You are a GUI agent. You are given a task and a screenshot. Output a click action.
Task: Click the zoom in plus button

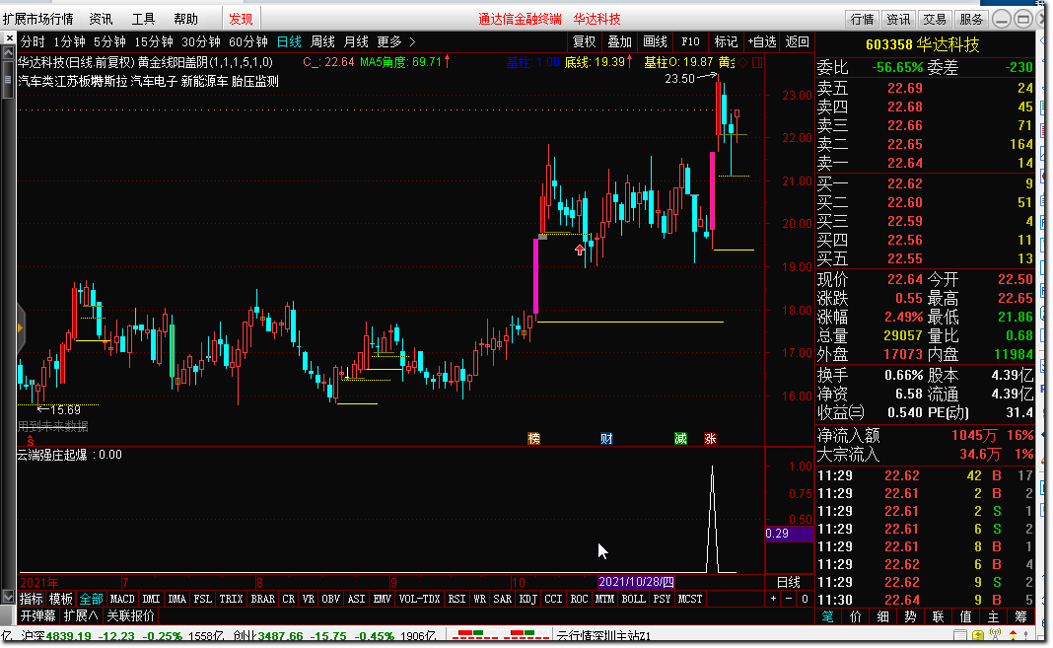pyautogui.click(x=774, y=599)
